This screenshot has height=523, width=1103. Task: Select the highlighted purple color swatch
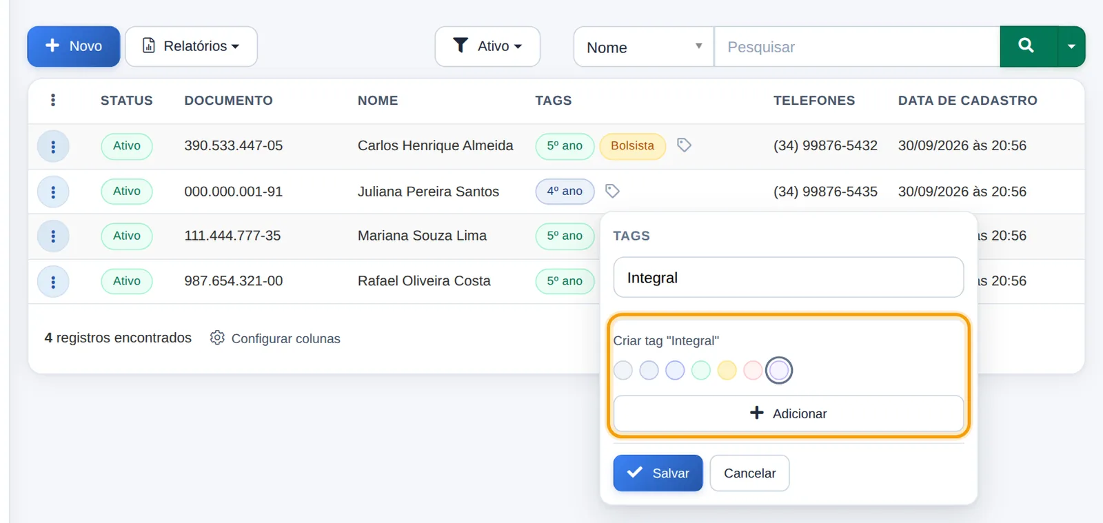(x=779, y=371)
